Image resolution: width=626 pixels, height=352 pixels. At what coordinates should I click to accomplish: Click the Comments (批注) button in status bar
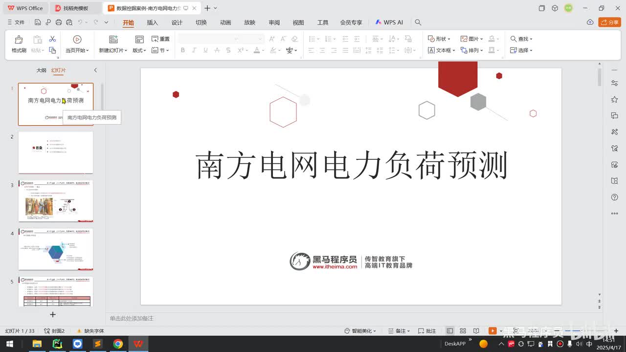click(x=426, y=331)
